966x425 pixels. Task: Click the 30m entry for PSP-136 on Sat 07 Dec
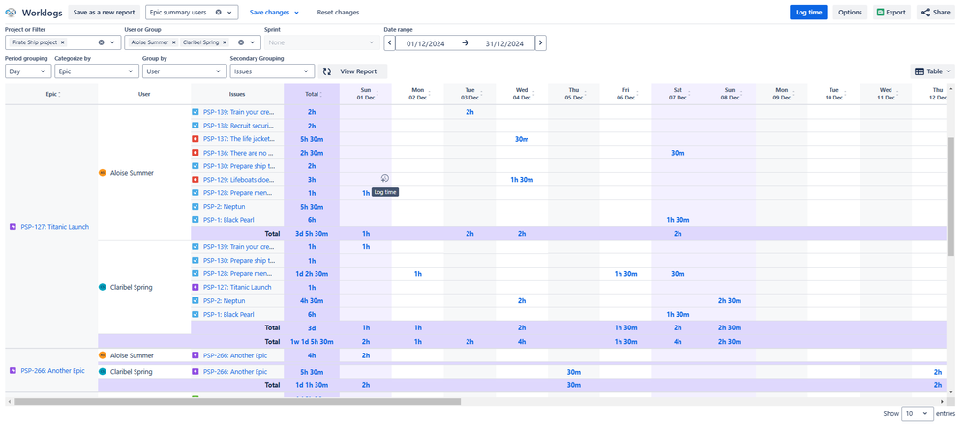pos(678,153)
